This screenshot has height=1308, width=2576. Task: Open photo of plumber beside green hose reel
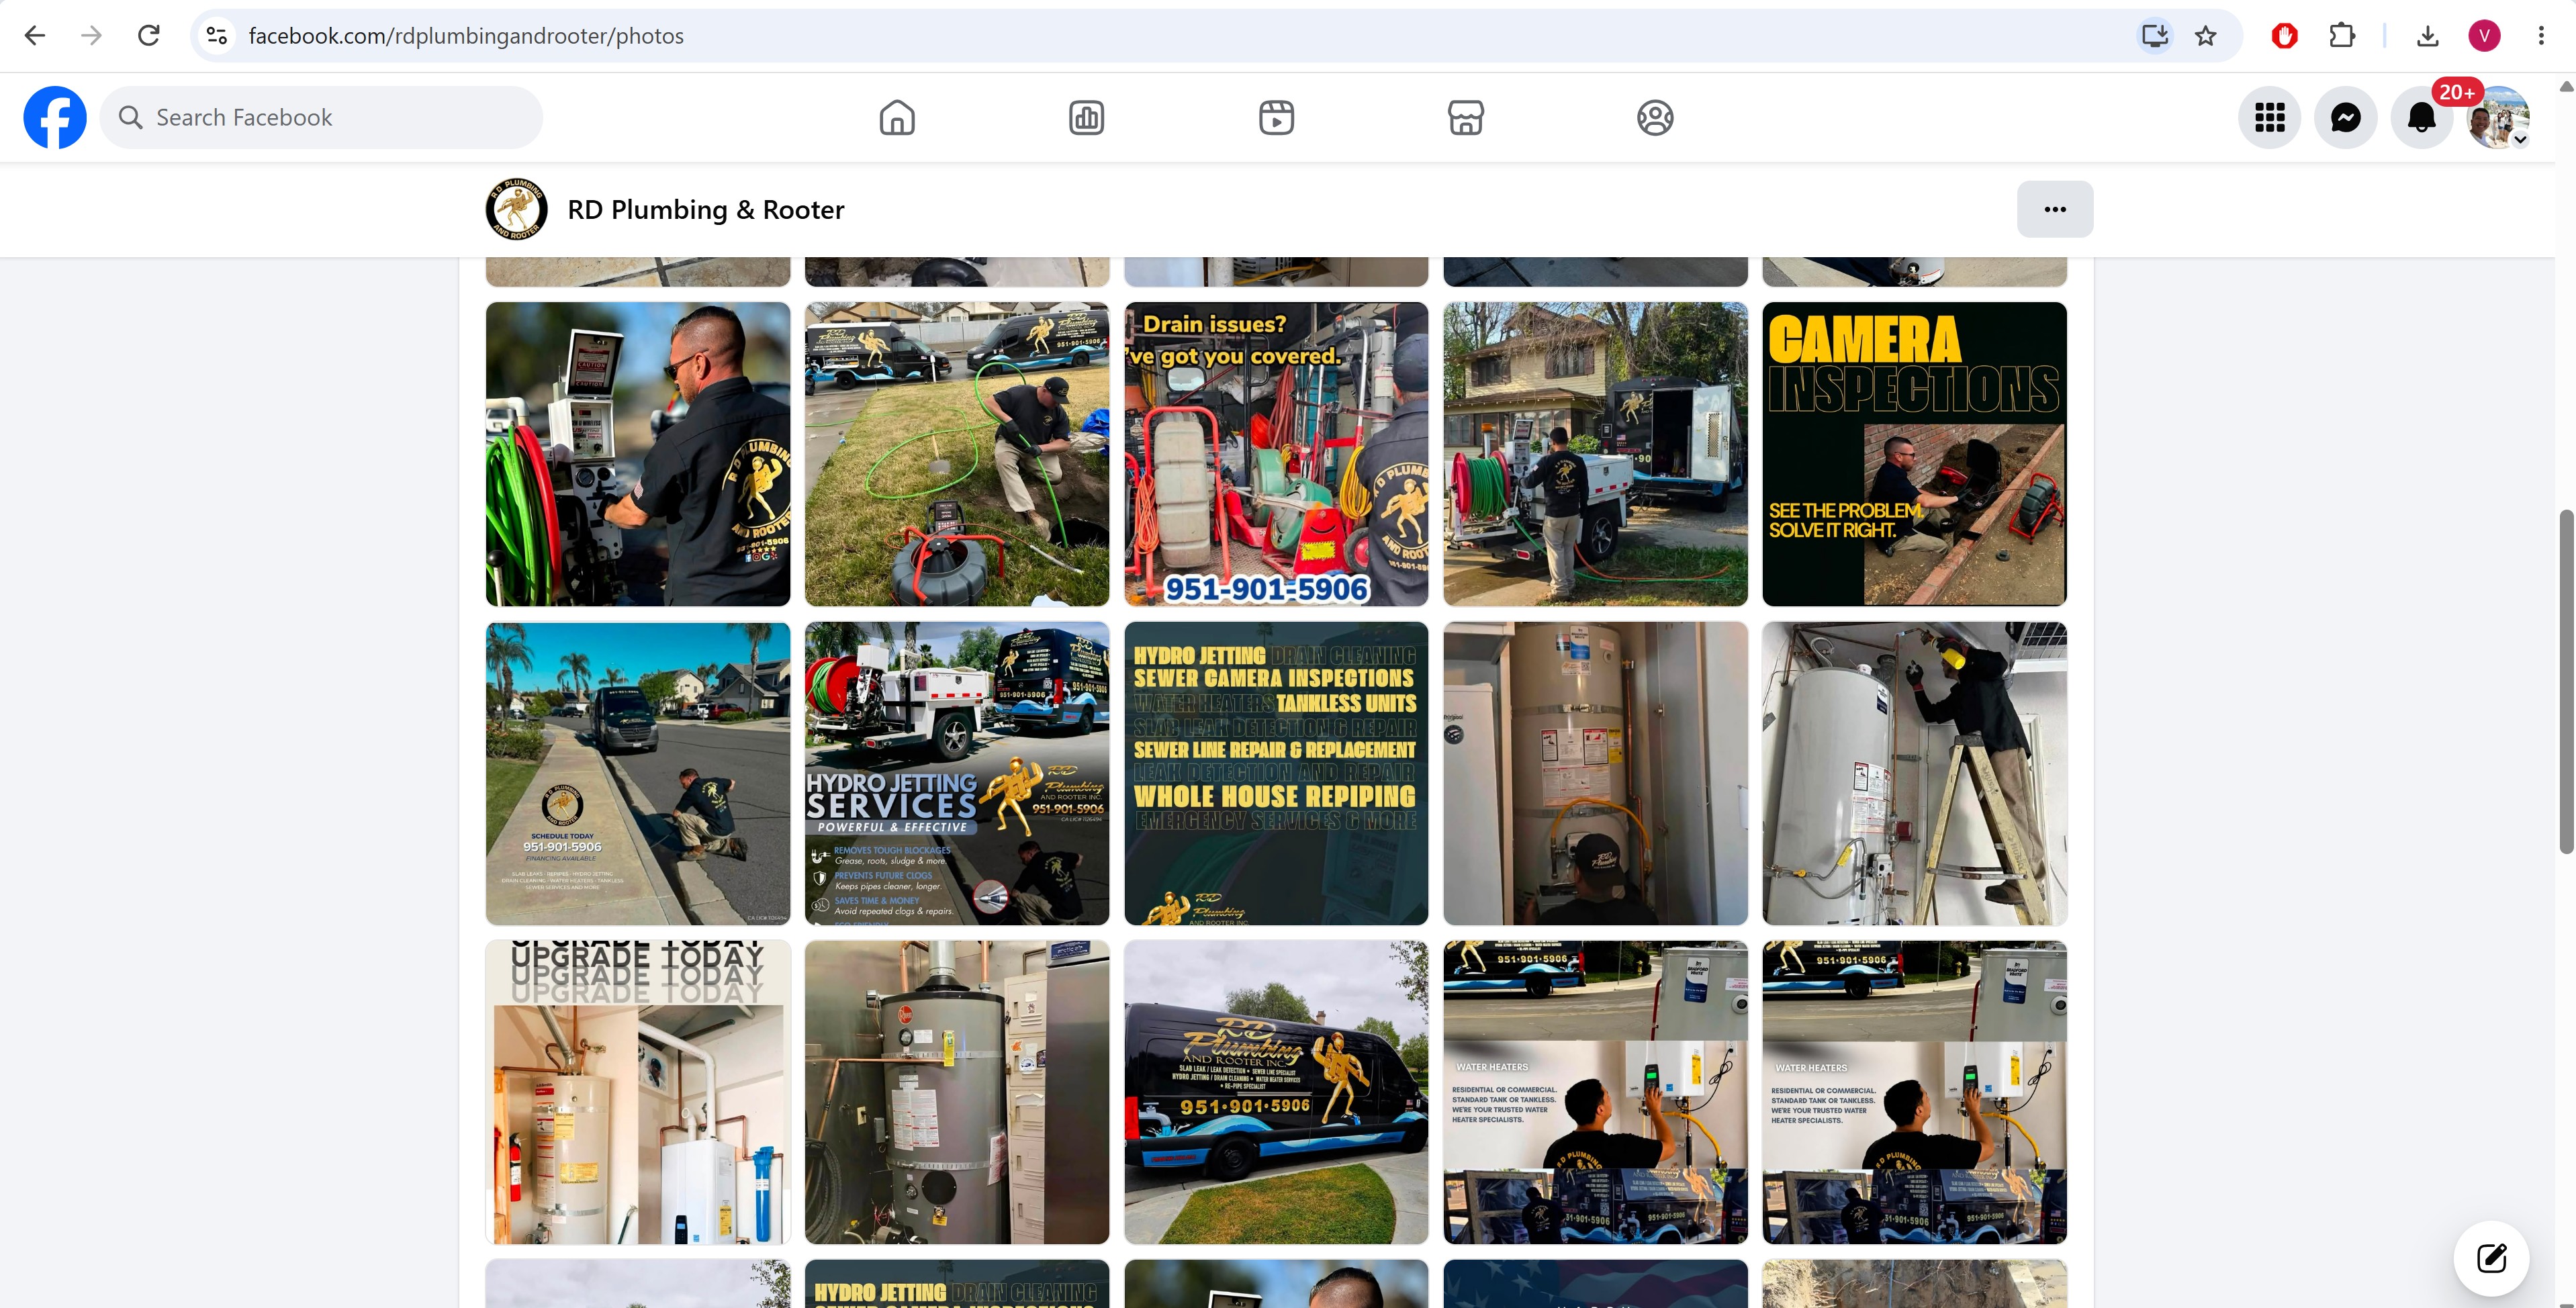(x=638, y=454)
